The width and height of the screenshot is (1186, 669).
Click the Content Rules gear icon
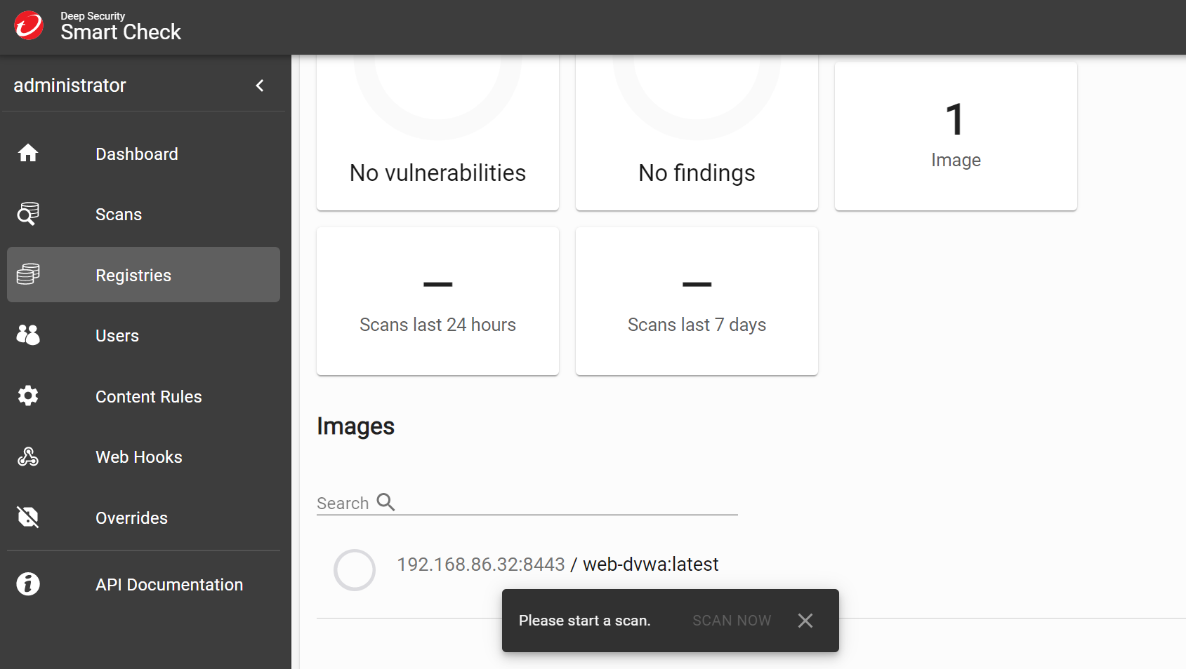click(28, 396)
